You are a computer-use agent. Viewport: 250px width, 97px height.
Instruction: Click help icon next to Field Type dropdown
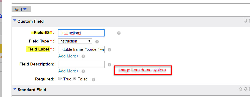pyautogui.click(x=97, y=42)
